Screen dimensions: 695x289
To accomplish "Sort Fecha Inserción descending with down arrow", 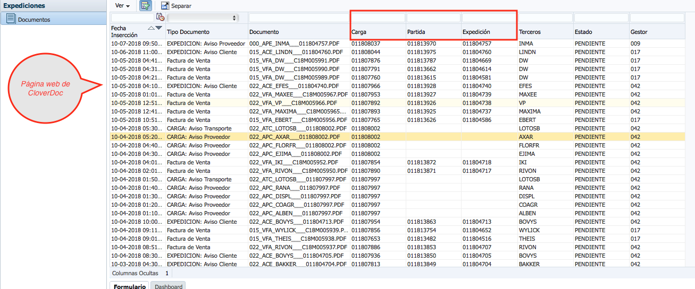I will point(158,28).
